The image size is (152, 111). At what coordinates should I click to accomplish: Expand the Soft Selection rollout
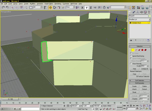140,80
